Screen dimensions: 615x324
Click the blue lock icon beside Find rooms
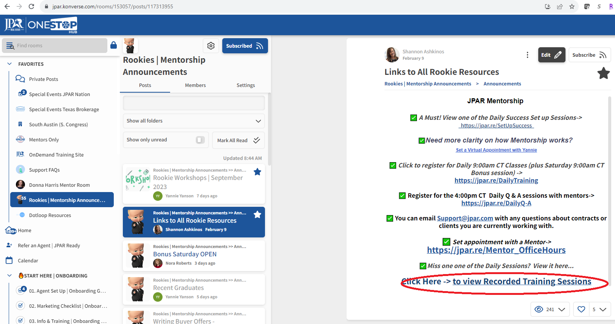(113, 45)
